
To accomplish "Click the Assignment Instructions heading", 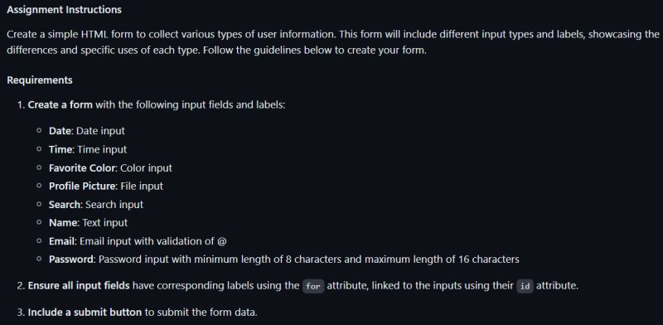I will click(65, 10).
